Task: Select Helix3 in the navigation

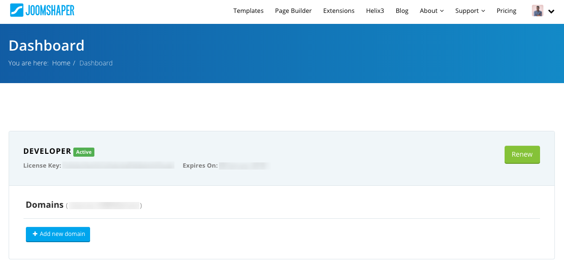Action: pos(375,11)
